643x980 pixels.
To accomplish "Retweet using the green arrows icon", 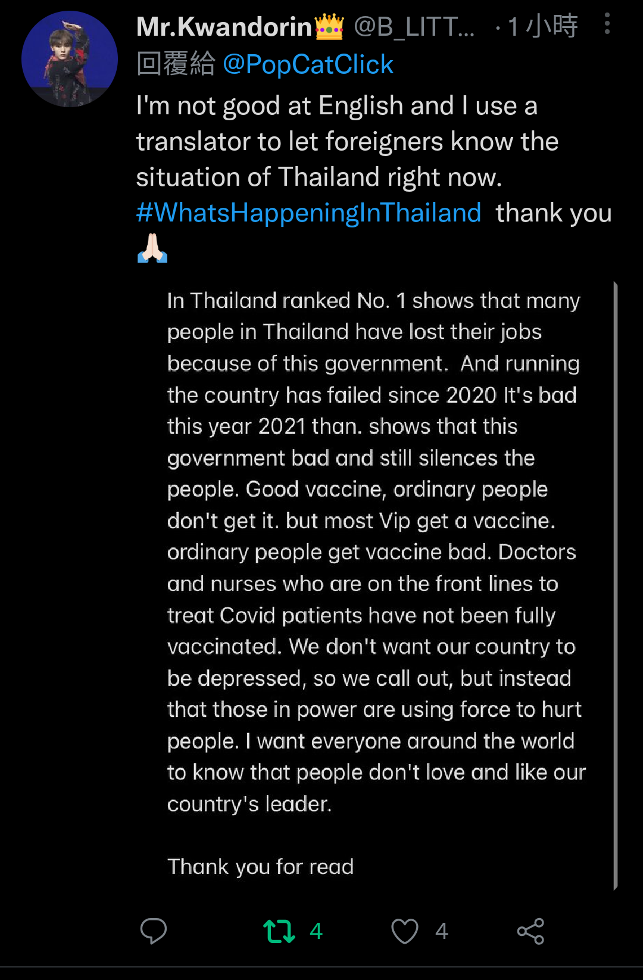I will click(x=279, y=931).
